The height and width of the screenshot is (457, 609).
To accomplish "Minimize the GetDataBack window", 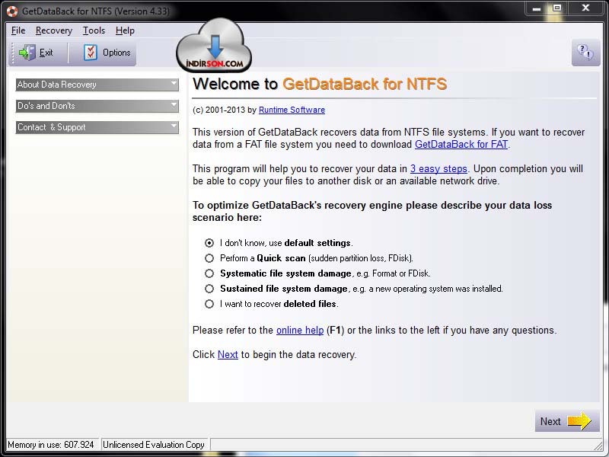I will [x=537, y=8].
